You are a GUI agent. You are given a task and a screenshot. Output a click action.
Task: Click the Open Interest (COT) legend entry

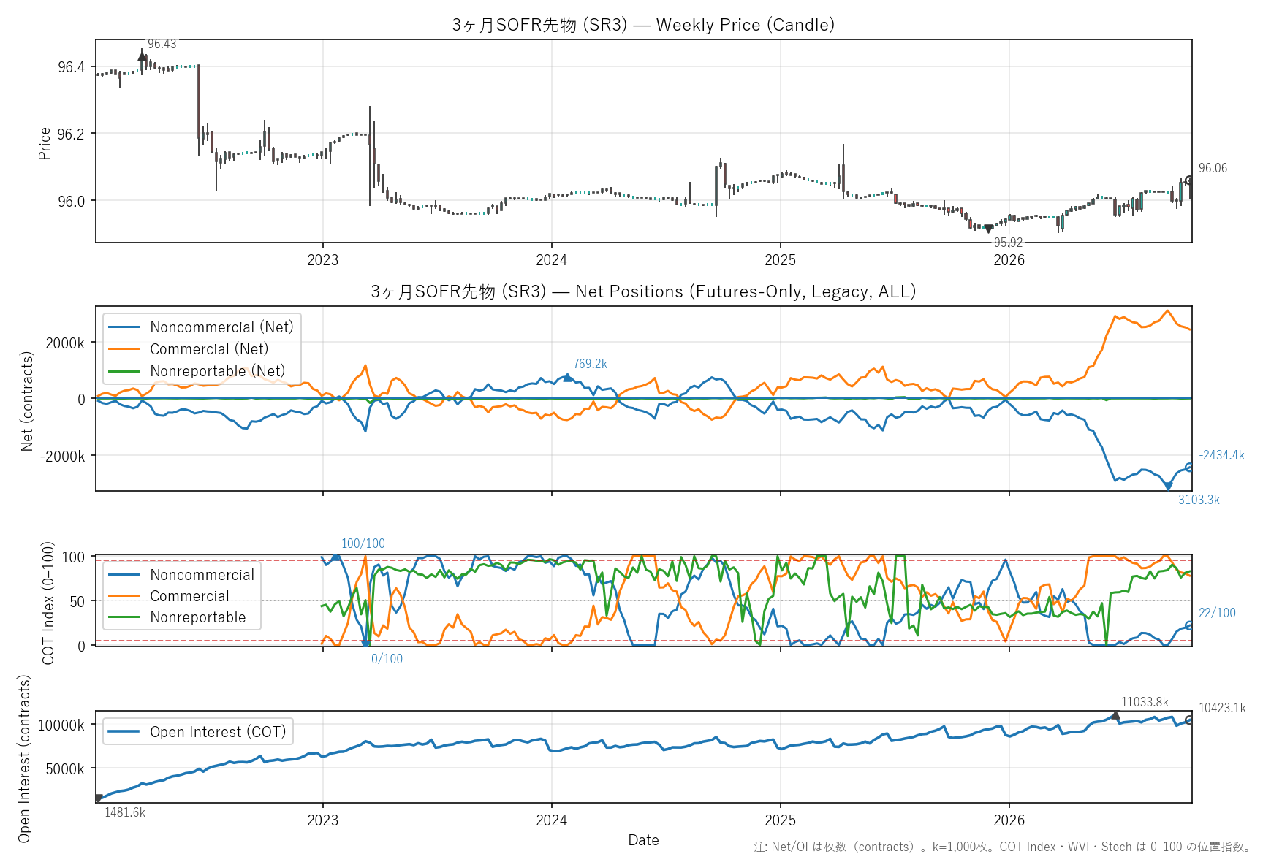(x=197, y=732)
